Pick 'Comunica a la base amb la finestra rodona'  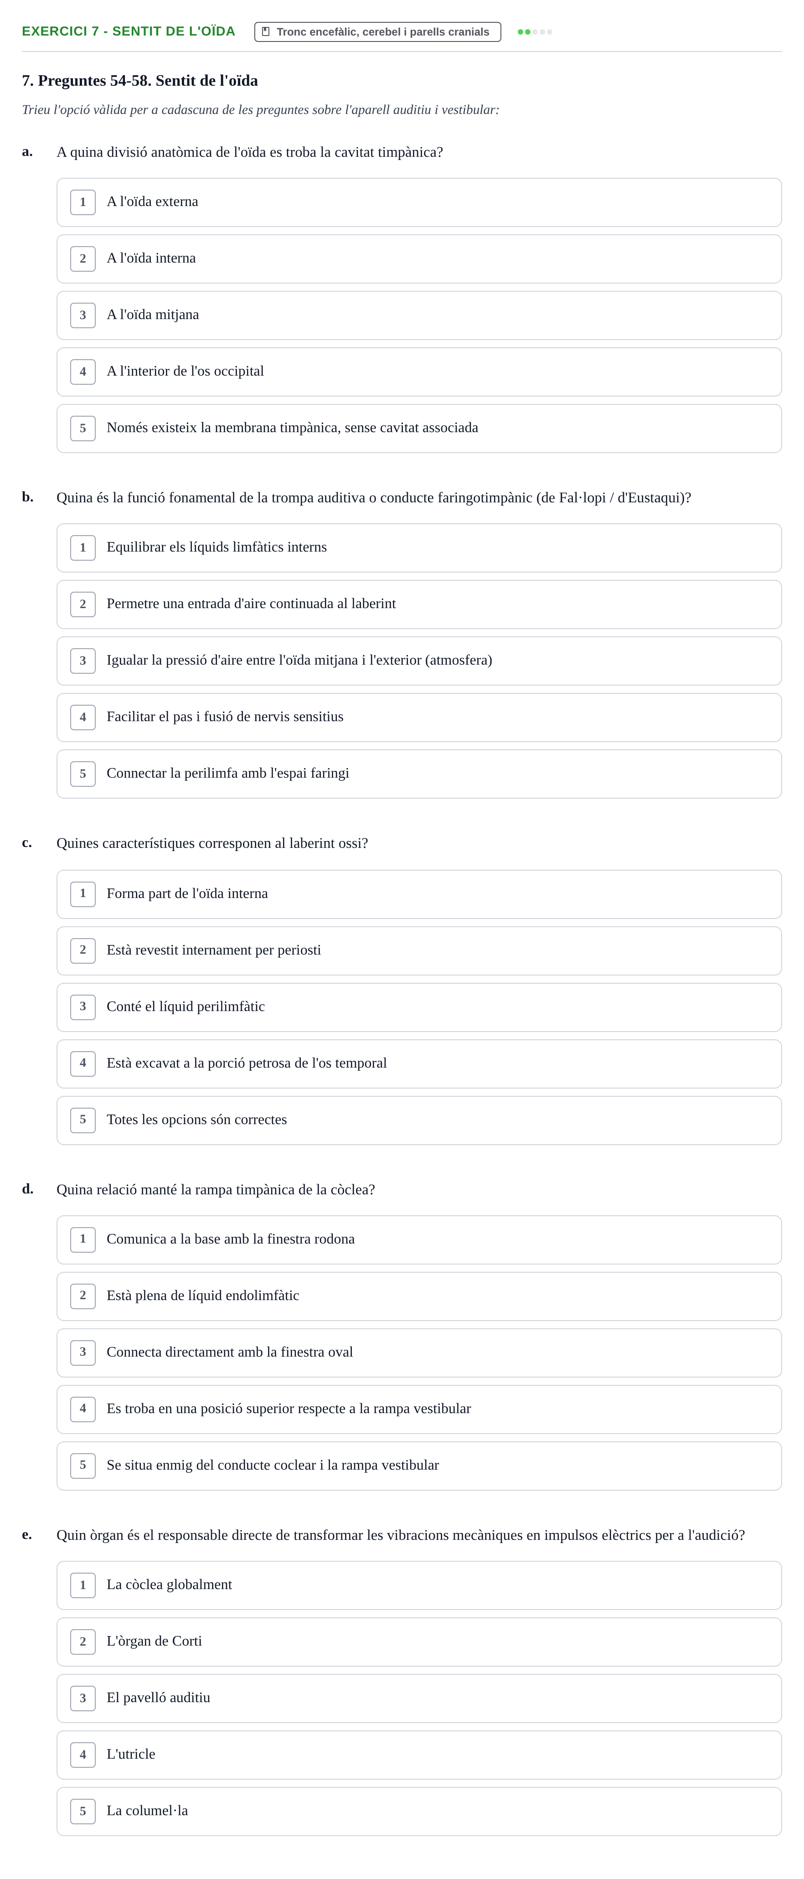point(419,1240)
